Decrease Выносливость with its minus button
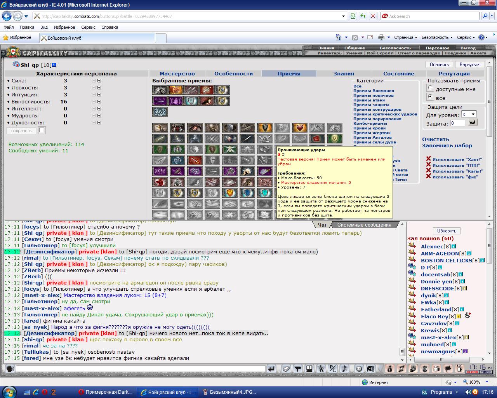Screen dimensions: 497x398 (94, 102)
